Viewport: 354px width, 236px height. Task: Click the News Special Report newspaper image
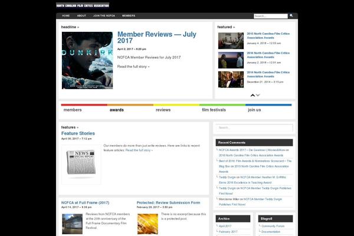coord(81,165)
